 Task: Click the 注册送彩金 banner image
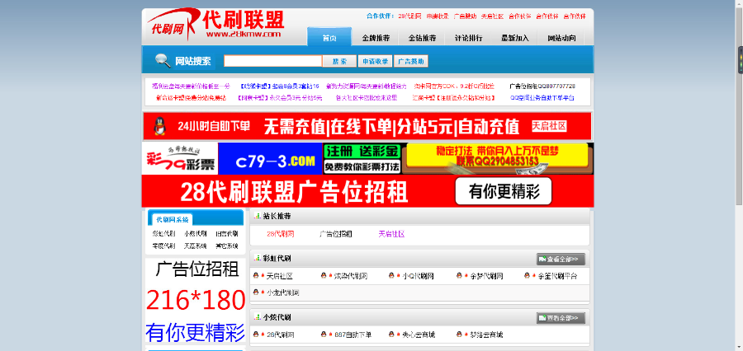362,158
